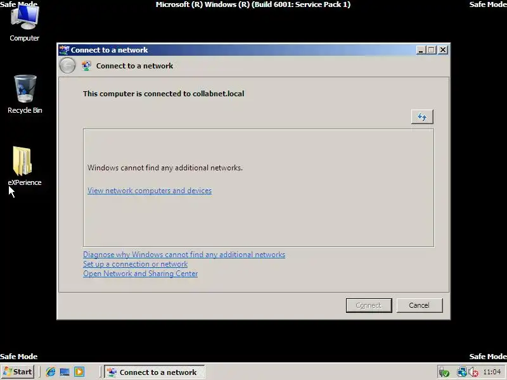Go back using the round back arrow

point(68,66)
